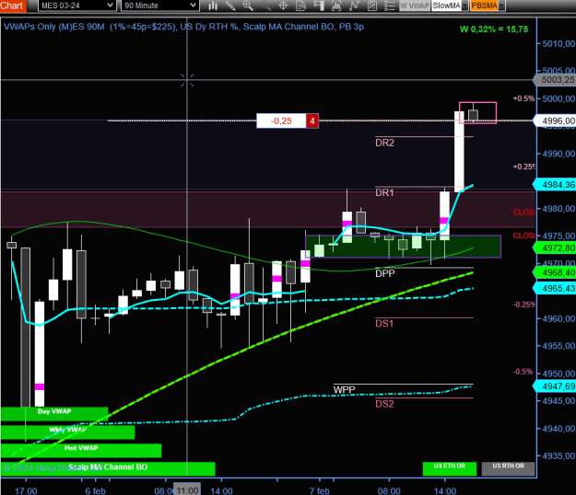Viewport: 576px width, 495px height.
Task: Click the SlowMA toolbar button
Action: pyautogui.click(x=446, y=6)
